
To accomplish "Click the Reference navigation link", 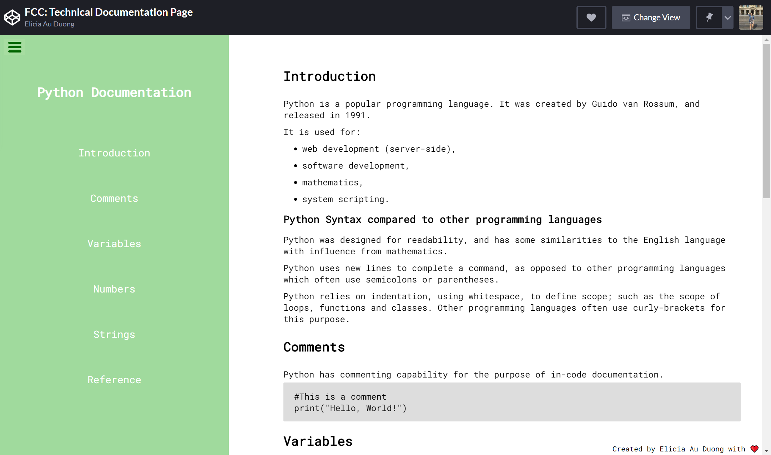I will [114, 379].
